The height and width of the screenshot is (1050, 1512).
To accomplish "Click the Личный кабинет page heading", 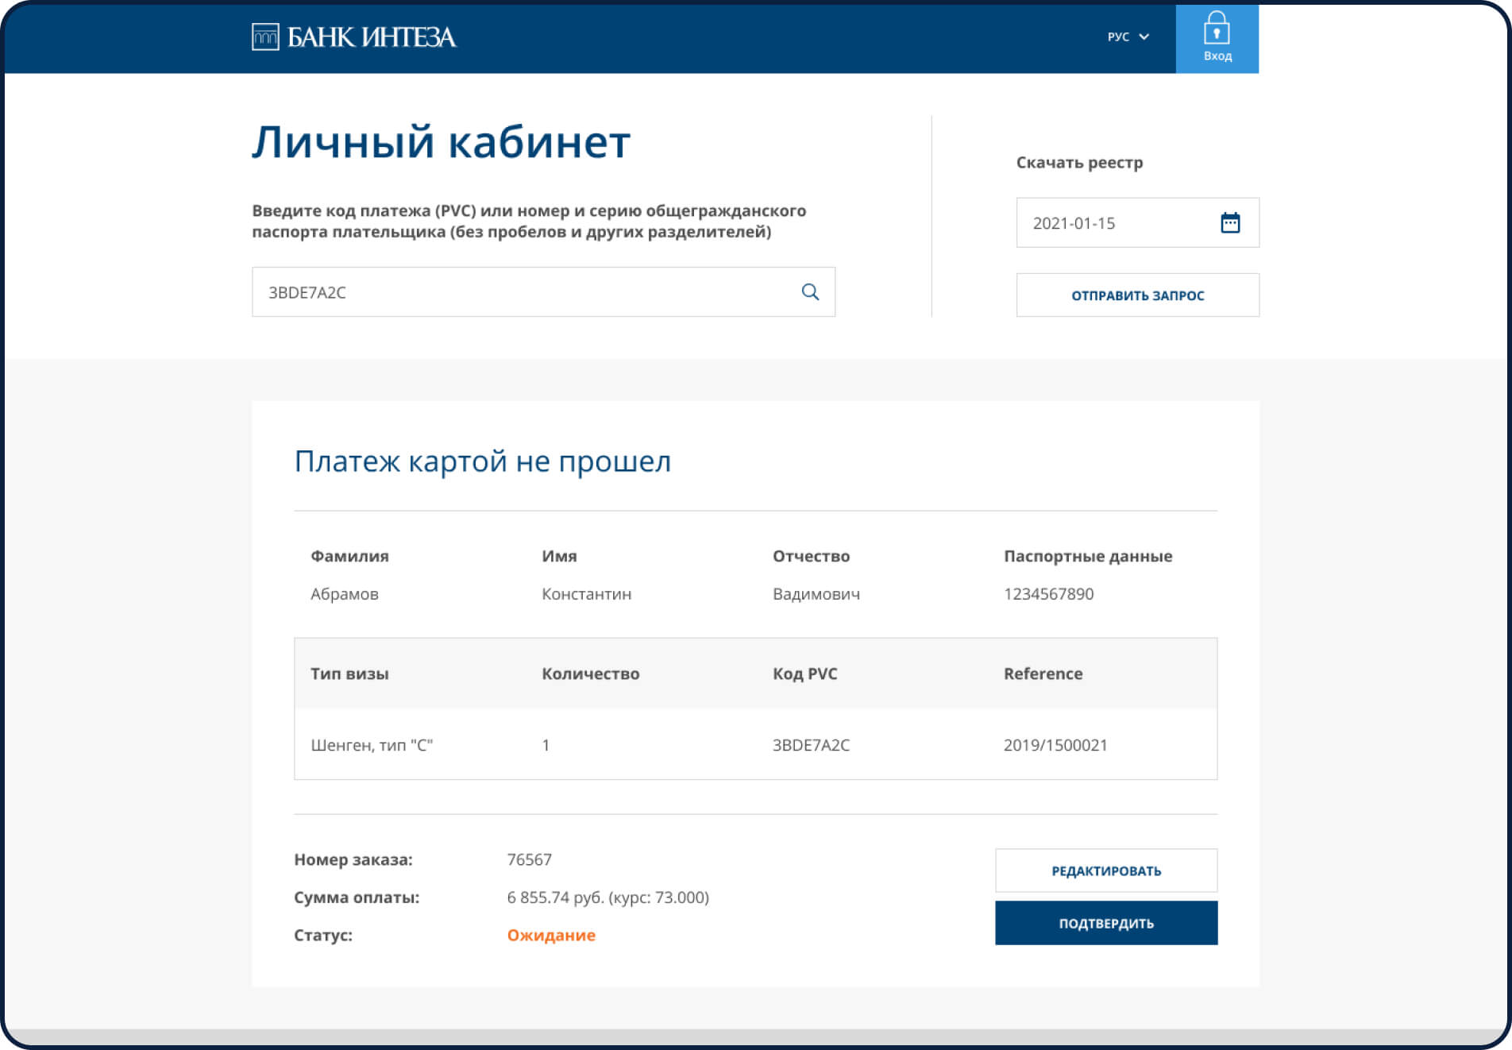I will pyautogui.click(x=441, y=143).
